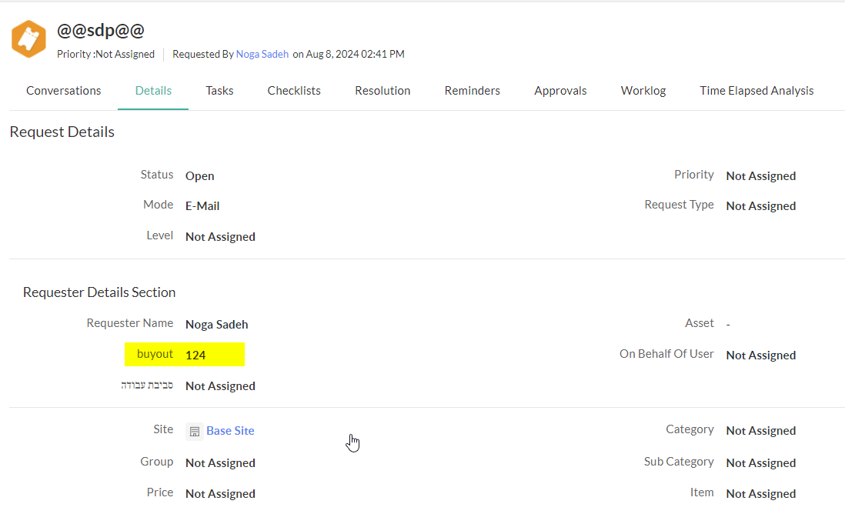Click the Base Site link
845x514 pixels.
(x=230, y=431)
